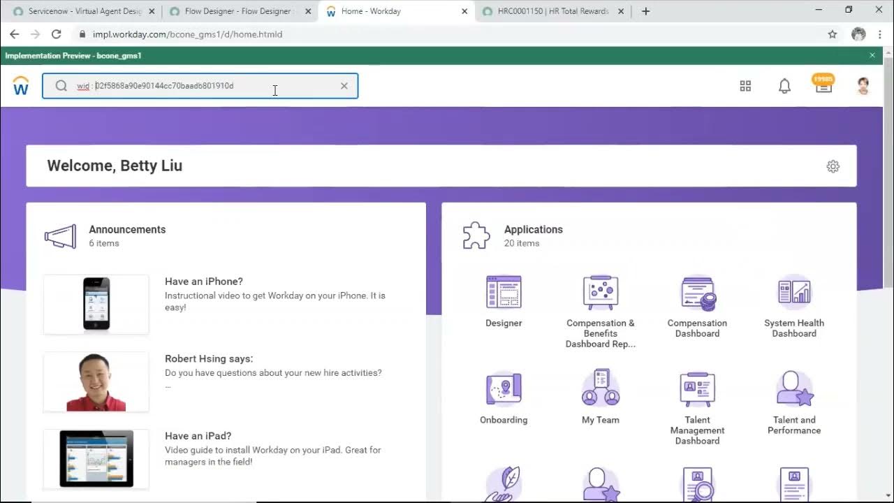Viewport: 894px width, 503px height.
Task: Open the My Team application icon
Action: pyautogui.click(x=601, y=388)
